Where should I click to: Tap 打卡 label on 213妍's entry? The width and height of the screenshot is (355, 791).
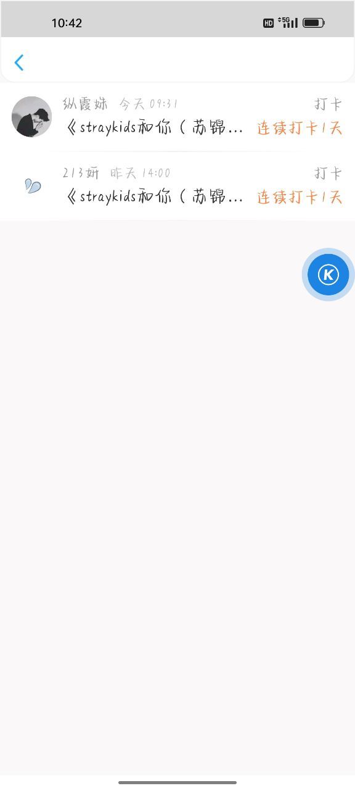tap(328, 173)
